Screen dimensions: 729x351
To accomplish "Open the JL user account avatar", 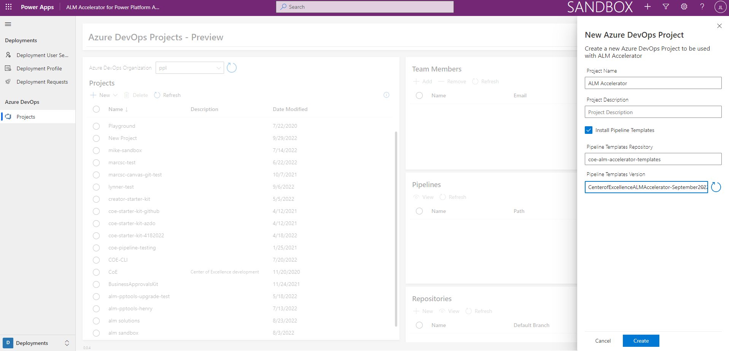I will tap(720, 7).
